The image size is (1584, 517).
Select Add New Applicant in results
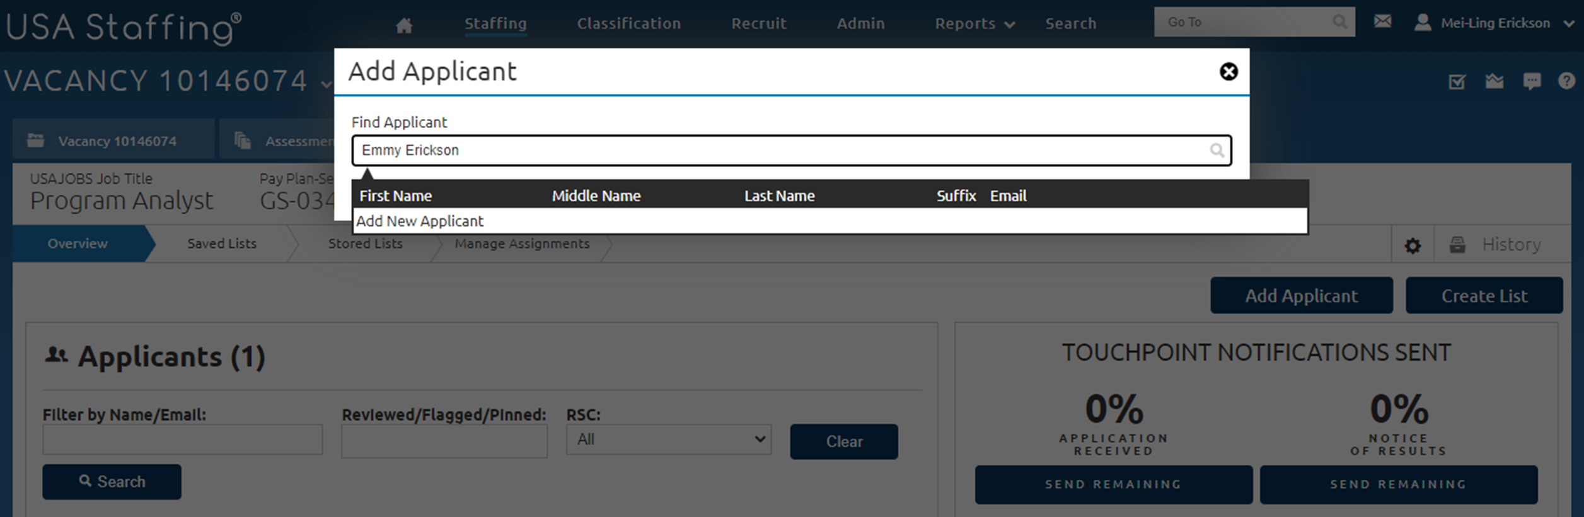click(x=420, y=221)
